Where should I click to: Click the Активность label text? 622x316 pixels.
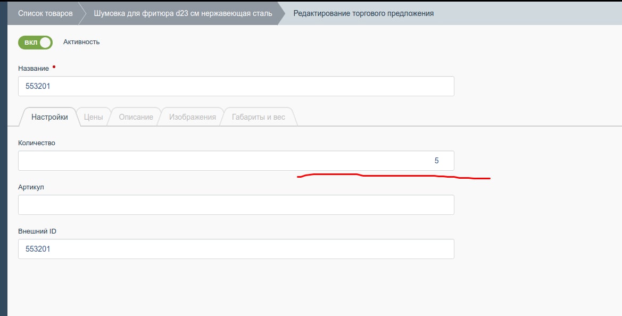[x=81, y=41]
